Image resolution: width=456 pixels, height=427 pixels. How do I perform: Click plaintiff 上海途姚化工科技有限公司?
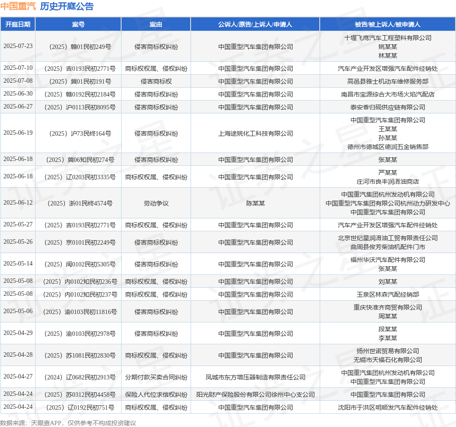tap(255, 133)
